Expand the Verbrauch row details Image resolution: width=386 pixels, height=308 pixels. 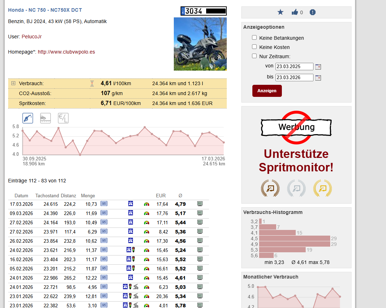click(13, 83)
